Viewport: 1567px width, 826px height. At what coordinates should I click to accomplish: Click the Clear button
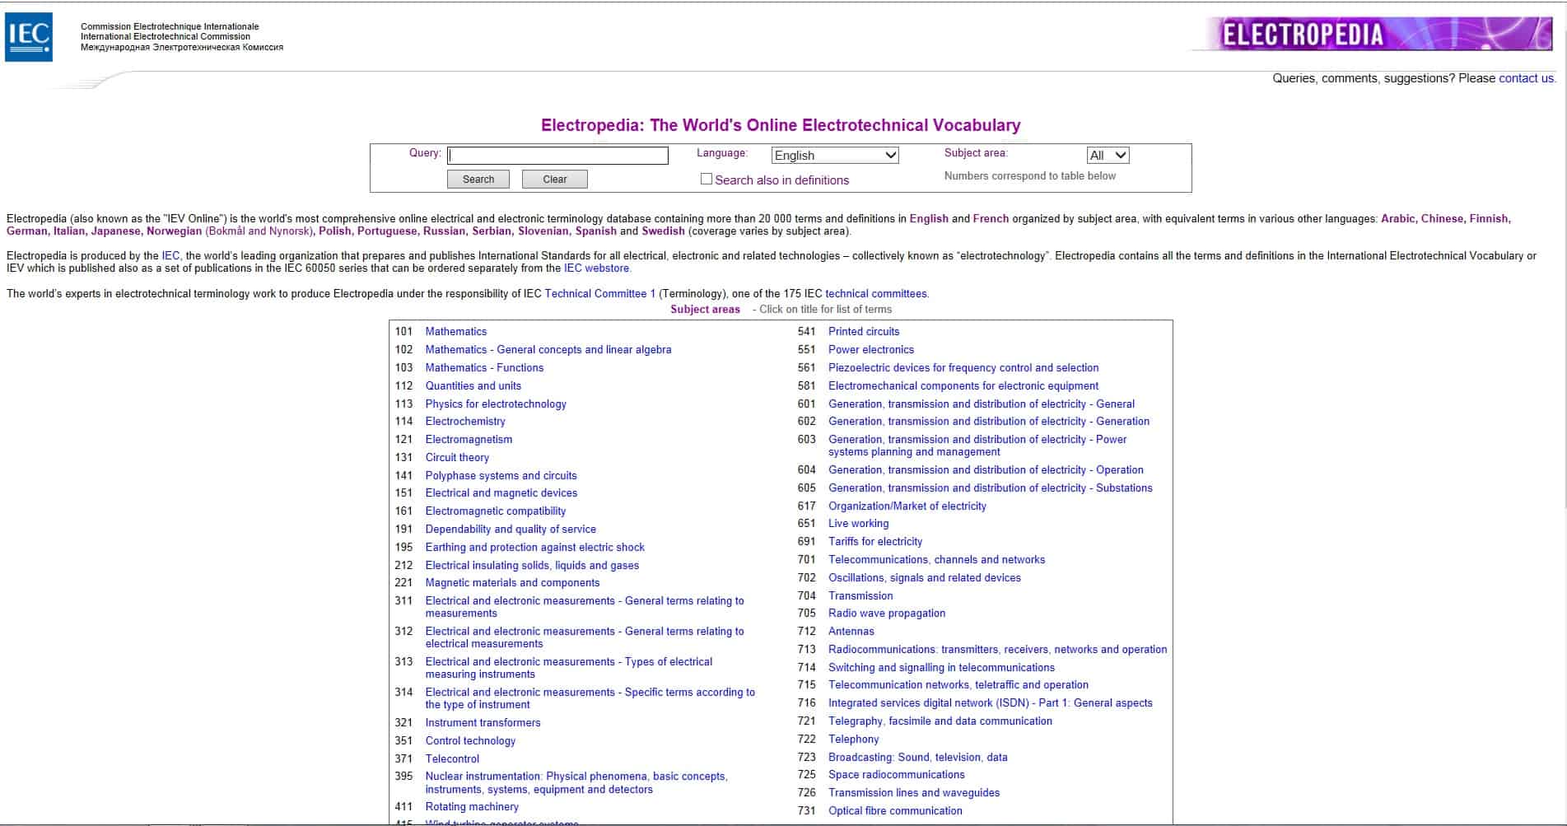click(555, 179)
